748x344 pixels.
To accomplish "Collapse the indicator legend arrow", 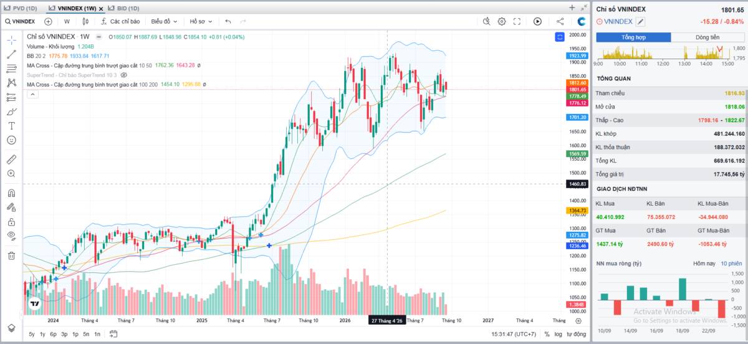I will pos(32,94).
